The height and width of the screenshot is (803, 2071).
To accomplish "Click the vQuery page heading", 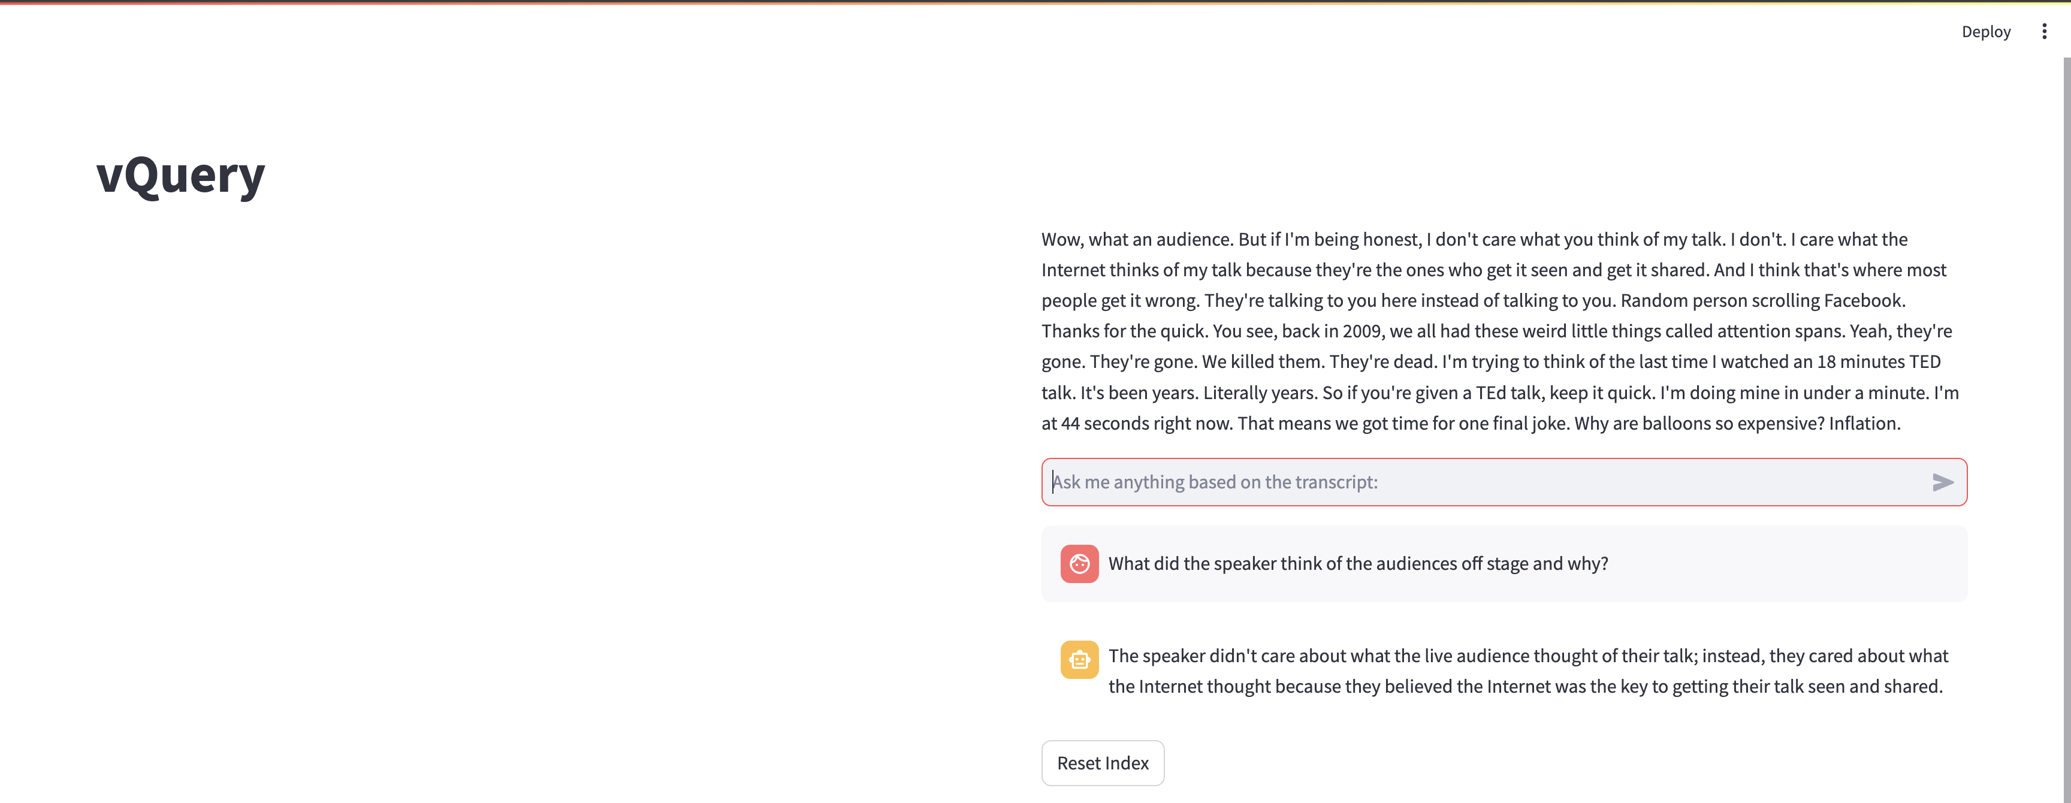I will pos(181,175).
